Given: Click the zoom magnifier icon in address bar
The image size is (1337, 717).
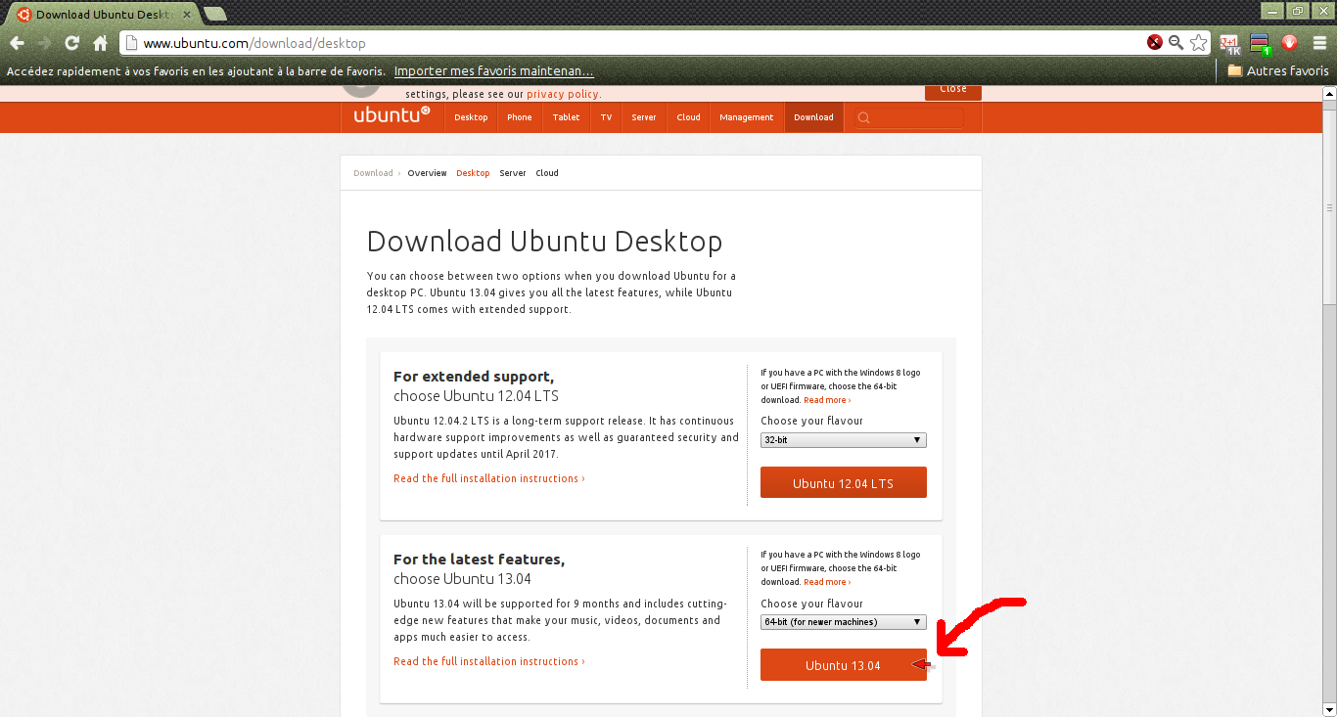Looking at the screenshot, I should 1176,42.
